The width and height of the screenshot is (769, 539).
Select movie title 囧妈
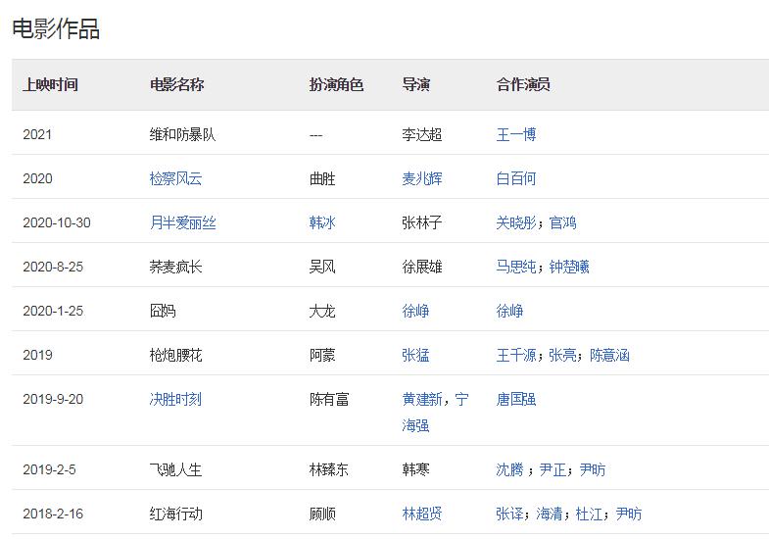(x=163, y=311)
